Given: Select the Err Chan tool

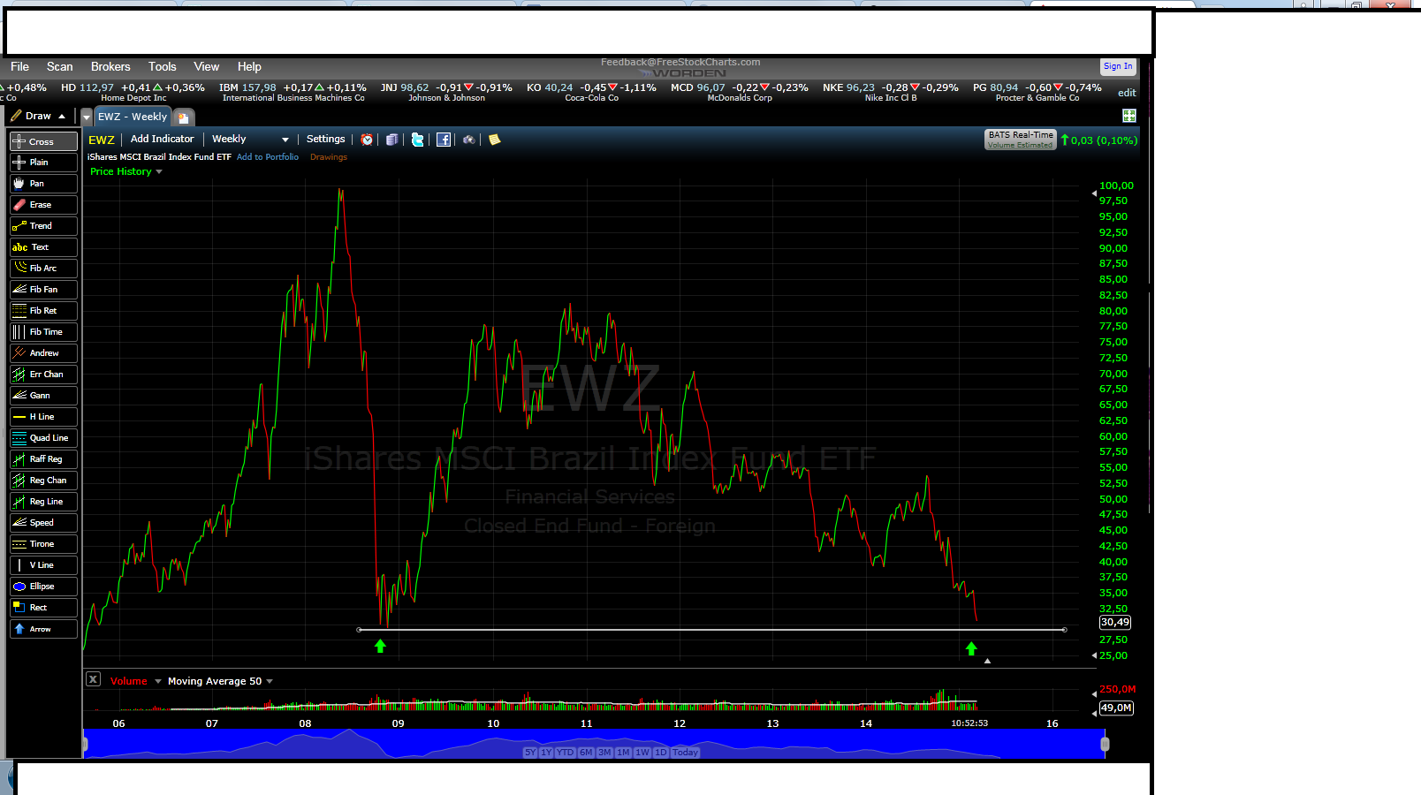Looking at the screenshot, I should point(43,375).
